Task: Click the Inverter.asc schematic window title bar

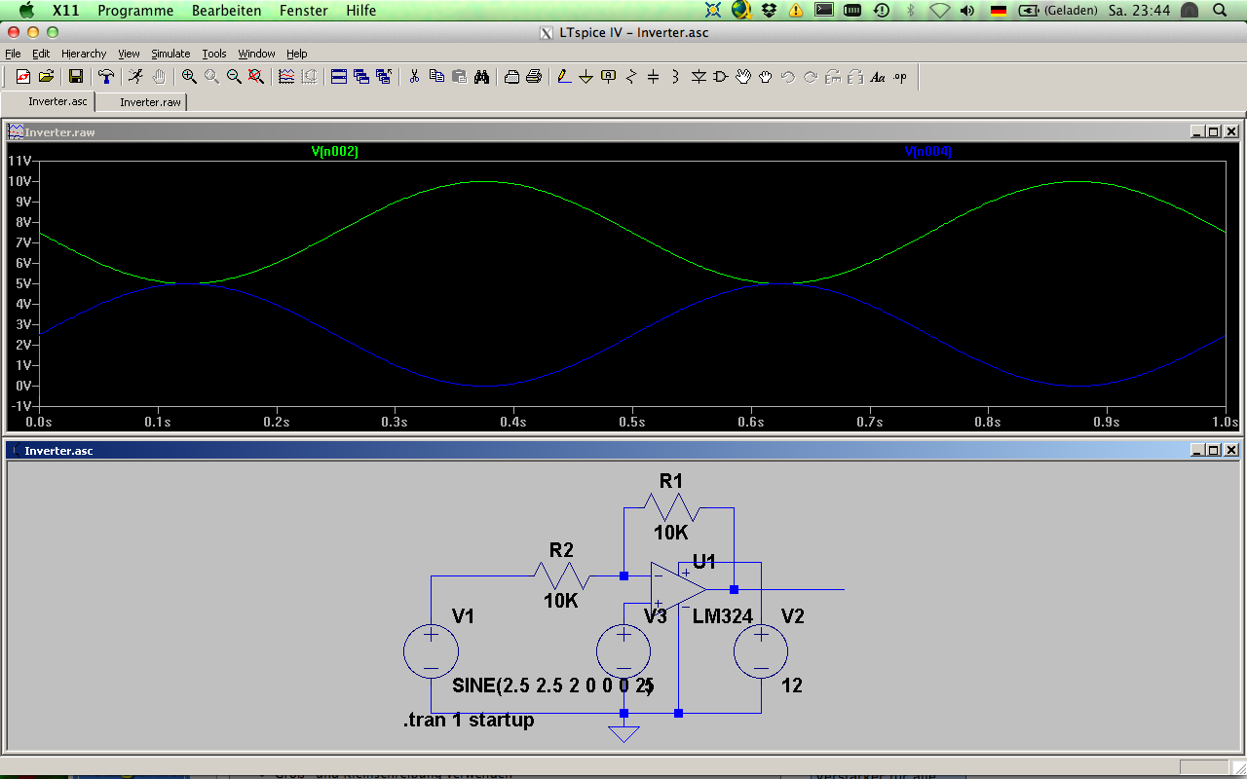Action: pos(623,450)
